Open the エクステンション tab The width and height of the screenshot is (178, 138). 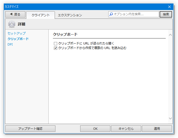point(70,15)
